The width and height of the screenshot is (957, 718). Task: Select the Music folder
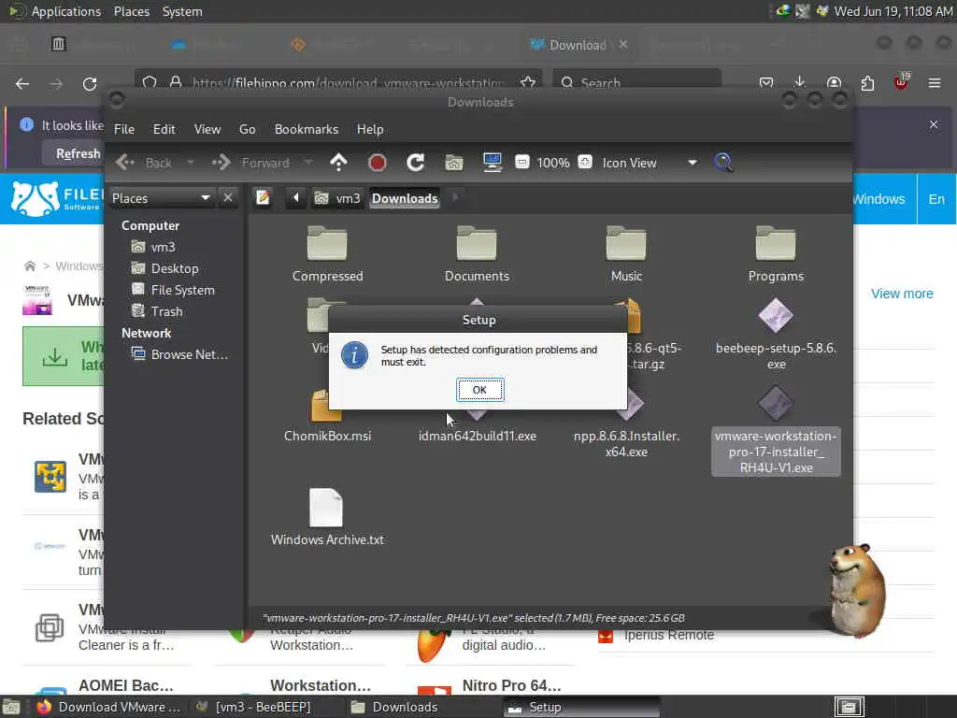pos(626,254)
